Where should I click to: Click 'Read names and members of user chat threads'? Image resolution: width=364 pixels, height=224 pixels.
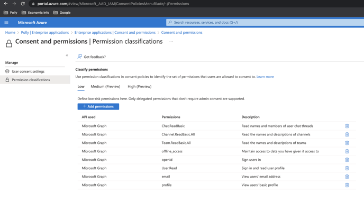(277, 126)
